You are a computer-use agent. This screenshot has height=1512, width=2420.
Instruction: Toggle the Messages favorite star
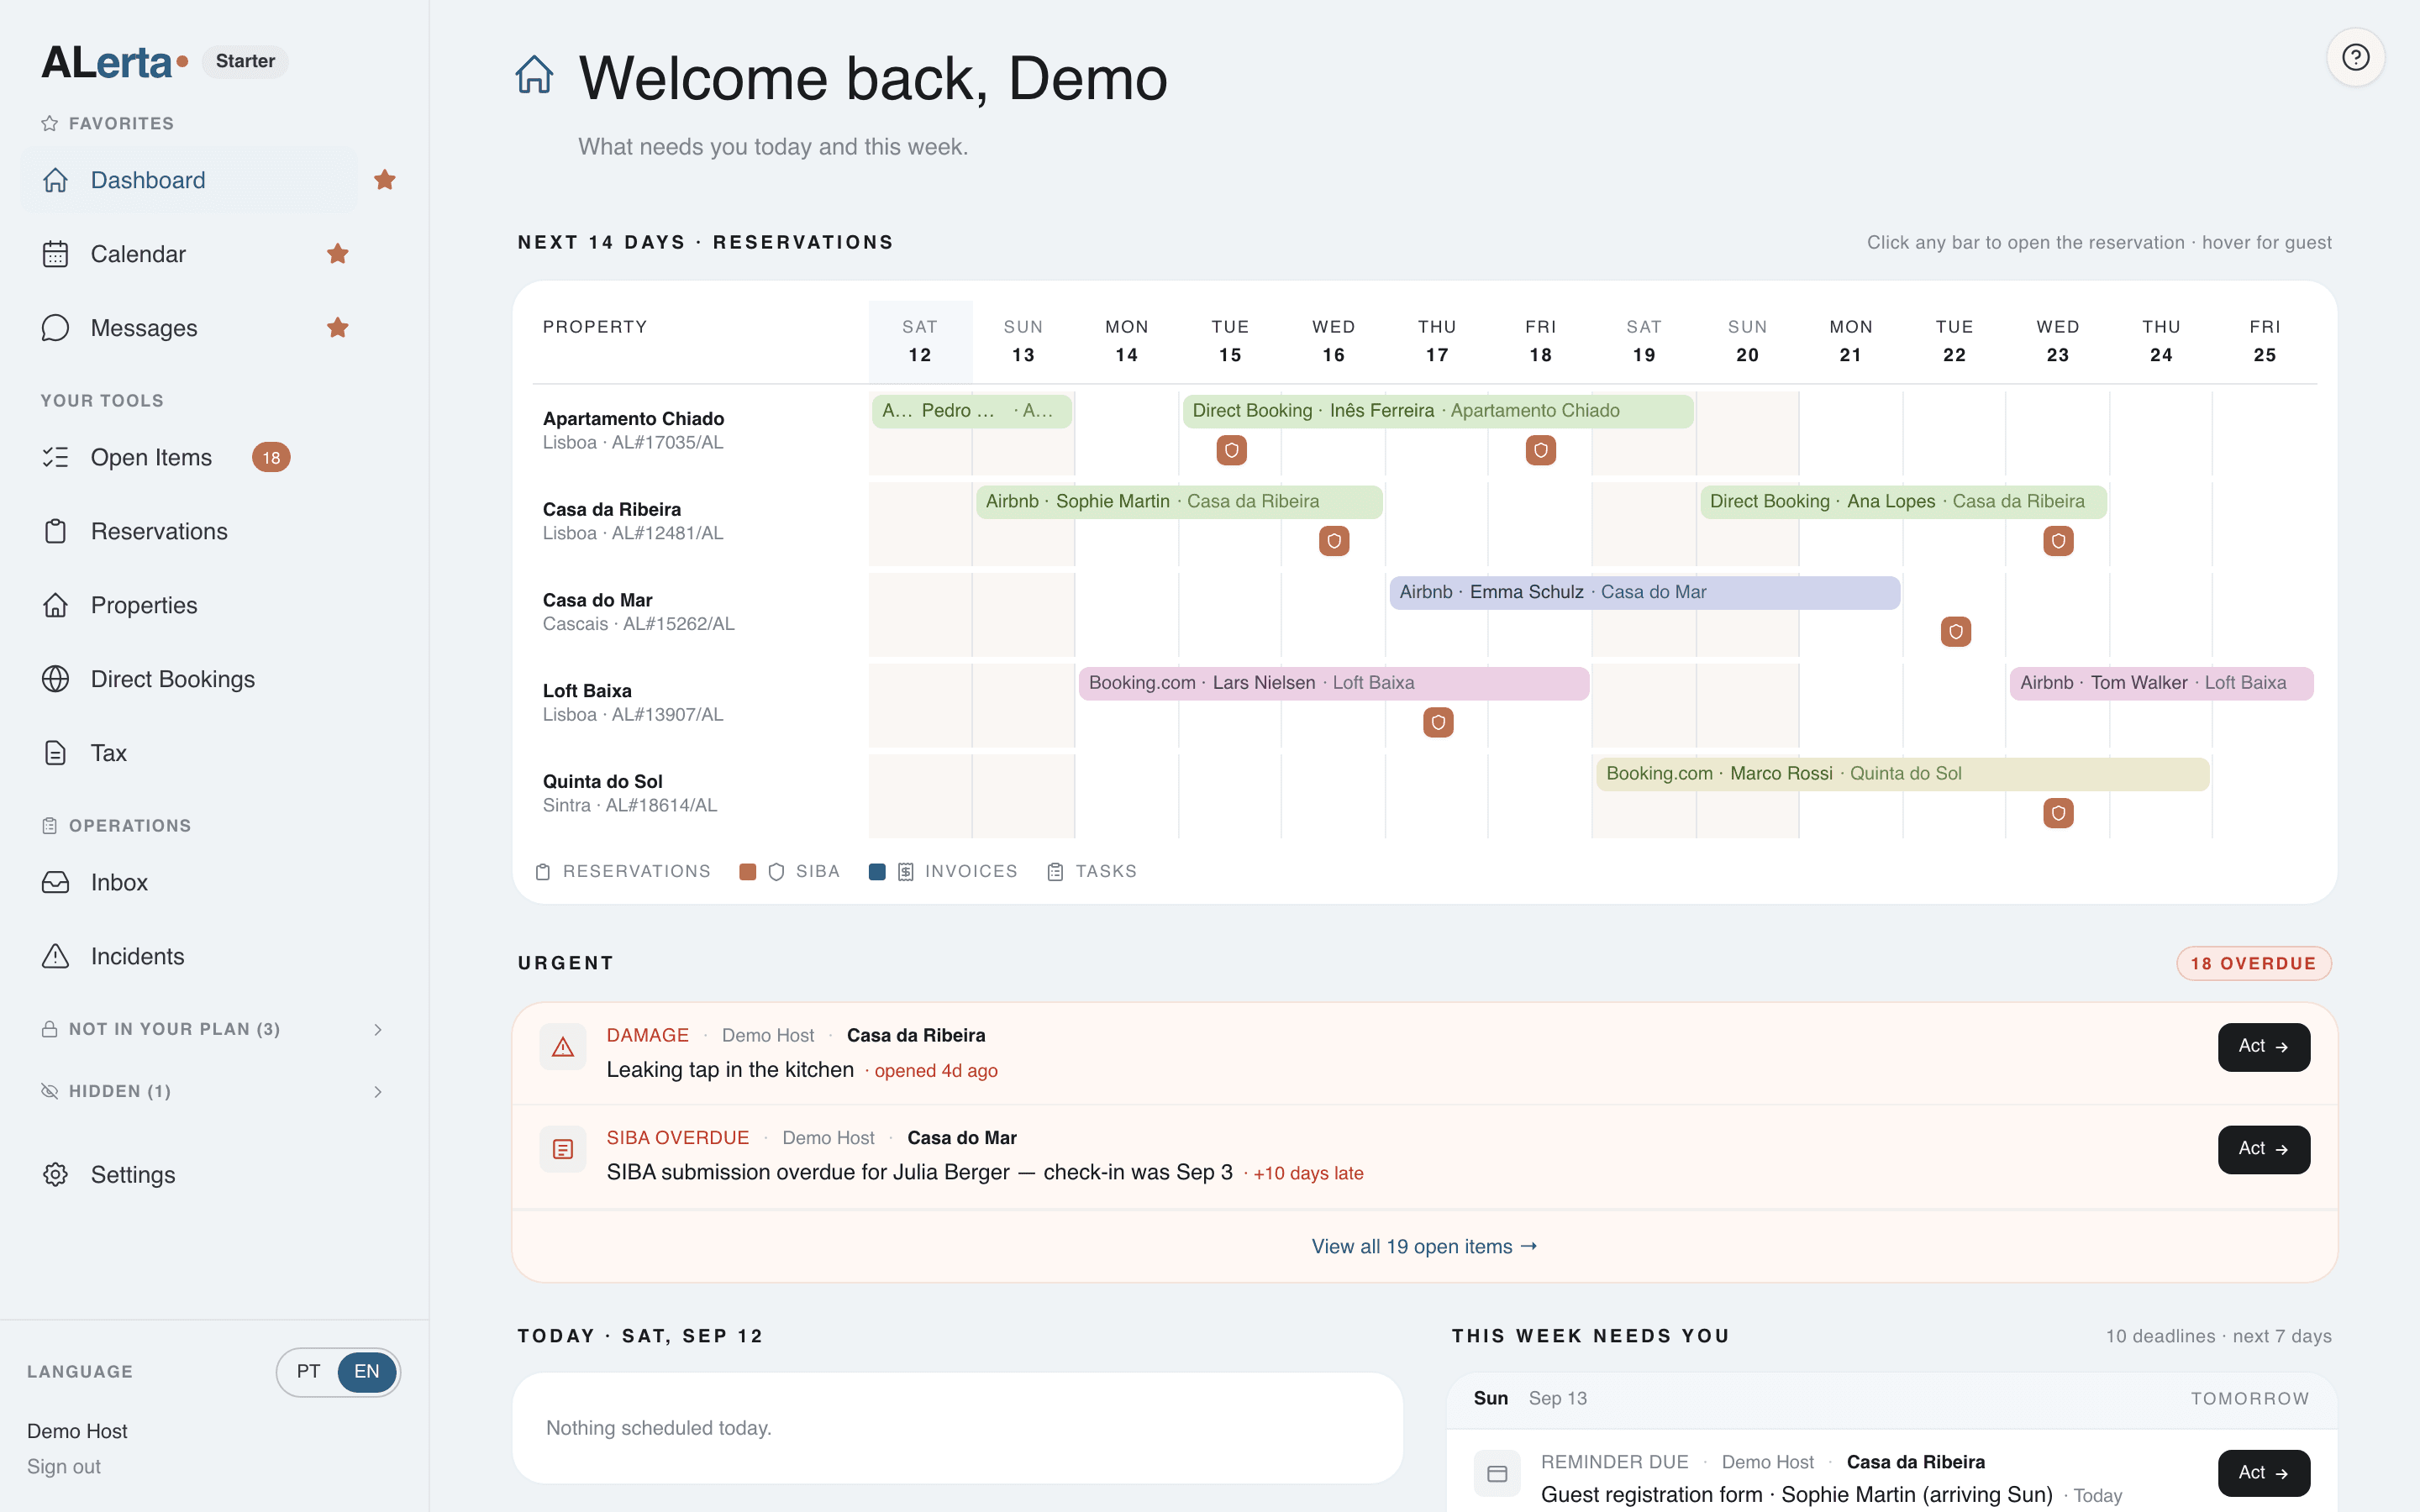(x=338, y=328)
